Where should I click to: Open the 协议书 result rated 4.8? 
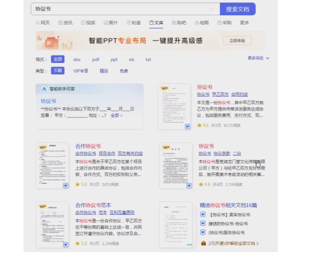(x=206, y=146)
